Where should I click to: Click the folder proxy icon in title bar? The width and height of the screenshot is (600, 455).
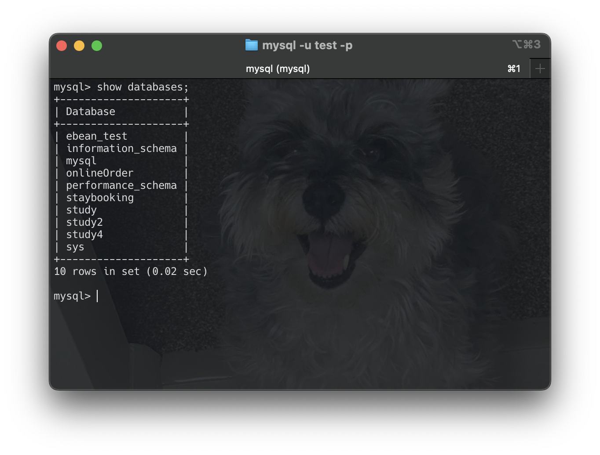coord(251,45)
